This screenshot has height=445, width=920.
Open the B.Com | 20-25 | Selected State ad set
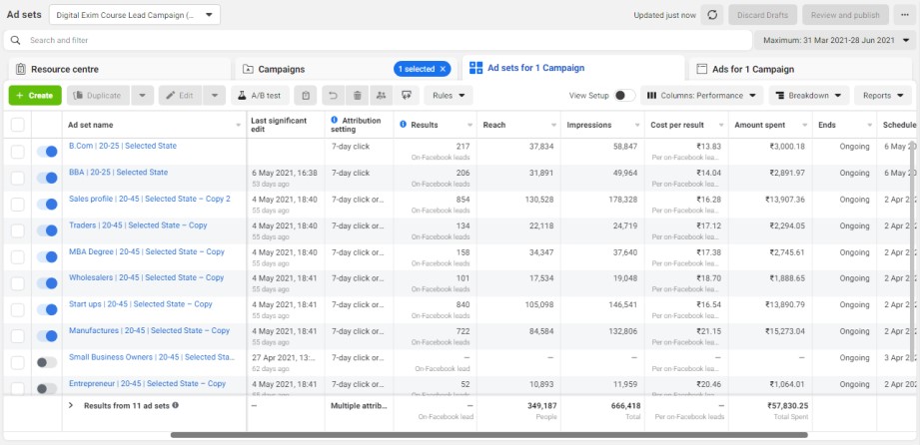pyautogui.click(x=123, y=146)
